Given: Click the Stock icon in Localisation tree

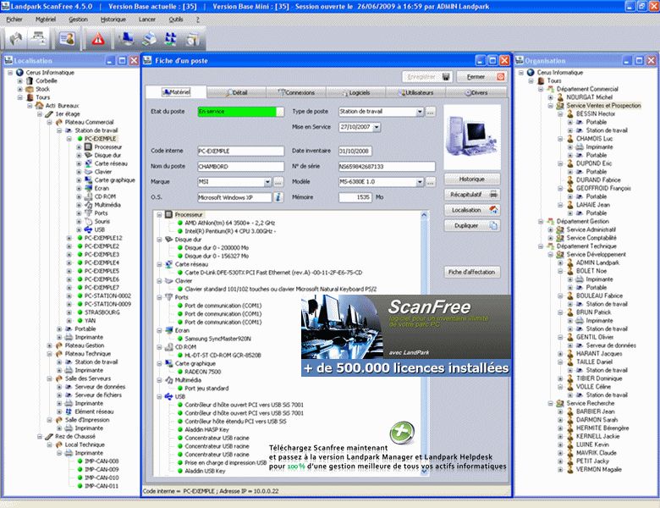Looking at the screenshot, I should pyautogui.click(x=30, y=89).
